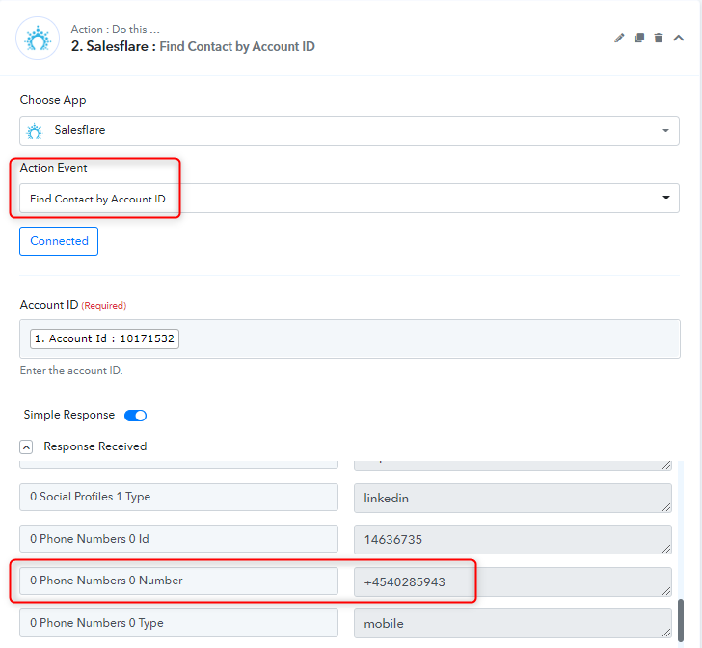The width and height of the screenshot is (702, 648).
Task: Click the '0 Phone Numbers 0 Id' field
Action: 178,539
